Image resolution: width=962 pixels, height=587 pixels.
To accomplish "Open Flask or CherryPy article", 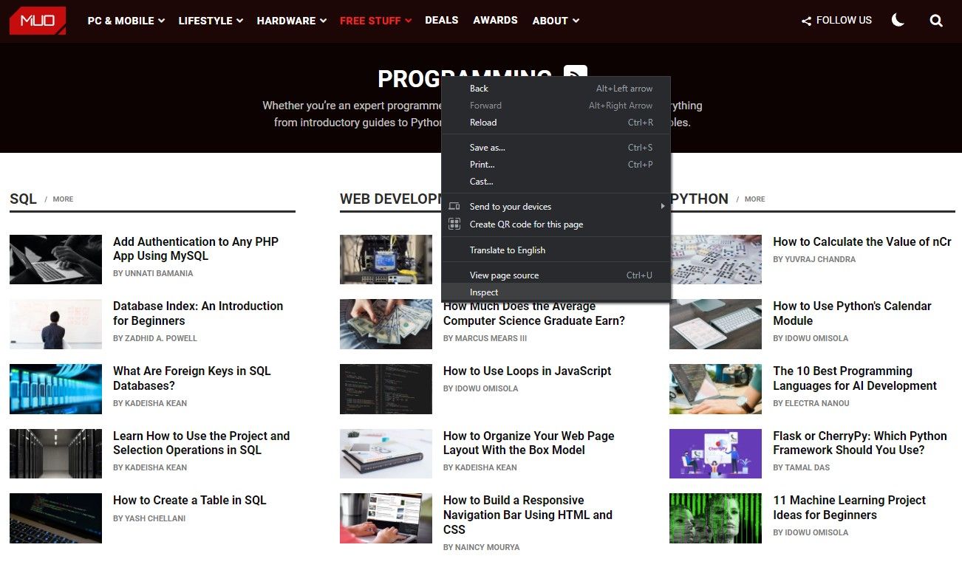I will (860, 443).
